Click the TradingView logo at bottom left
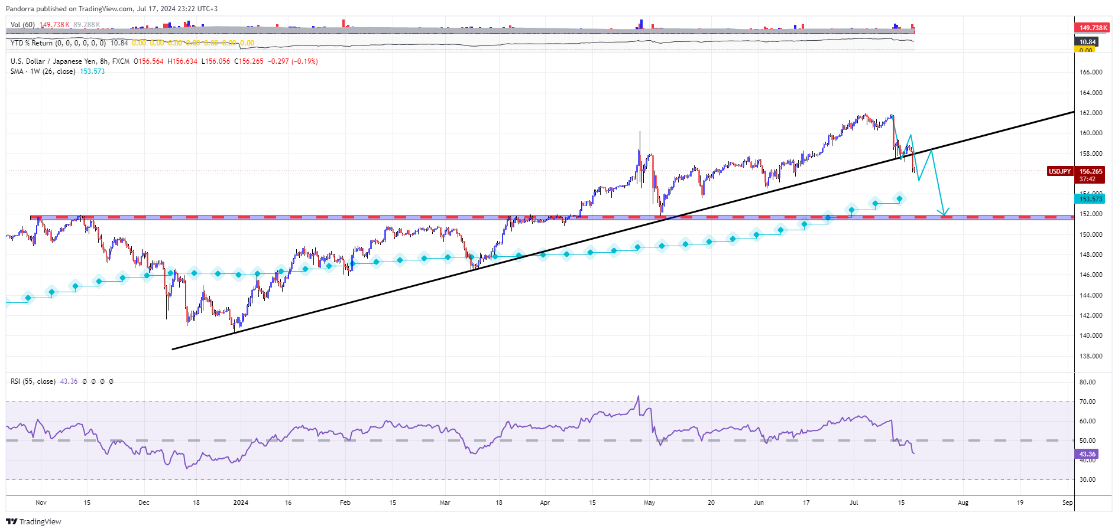This screenshot has height=532, width=1118. pos(34,521)
